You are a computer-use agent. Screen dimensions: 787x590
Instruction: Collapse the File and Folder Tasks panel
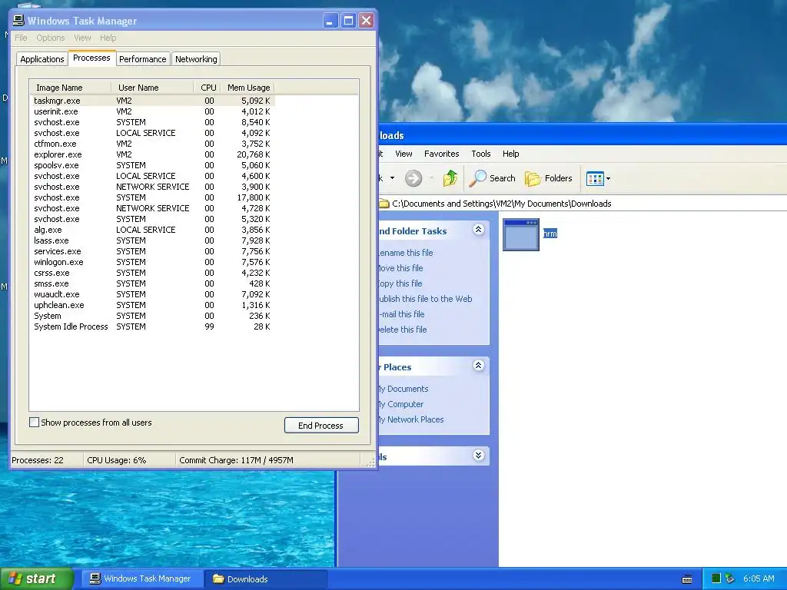[x=478, y=230]
